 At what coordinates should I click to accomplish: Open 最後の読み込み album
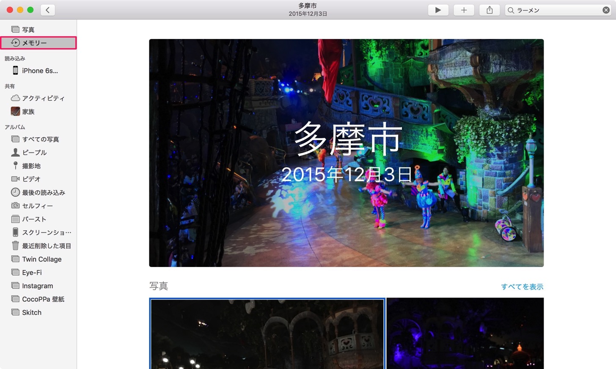click(x=38, y=193)
